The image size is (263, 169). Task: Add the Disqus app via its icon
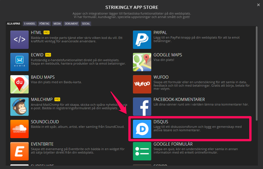pyautogui.click(x=142, y=129)
